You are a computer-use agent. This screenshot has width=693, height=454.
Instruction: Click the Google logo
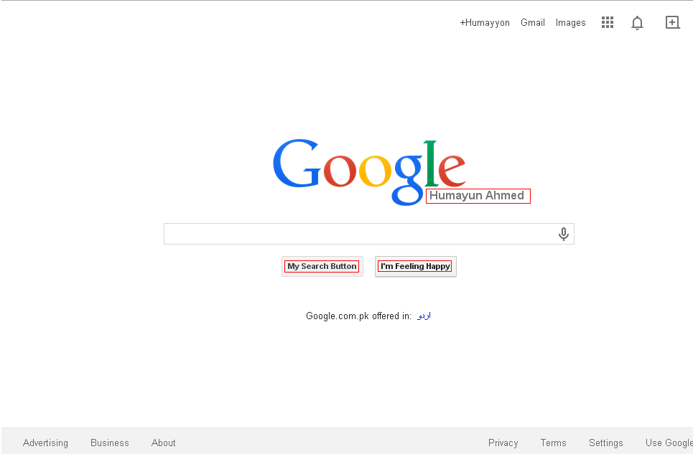click(370, 172)
